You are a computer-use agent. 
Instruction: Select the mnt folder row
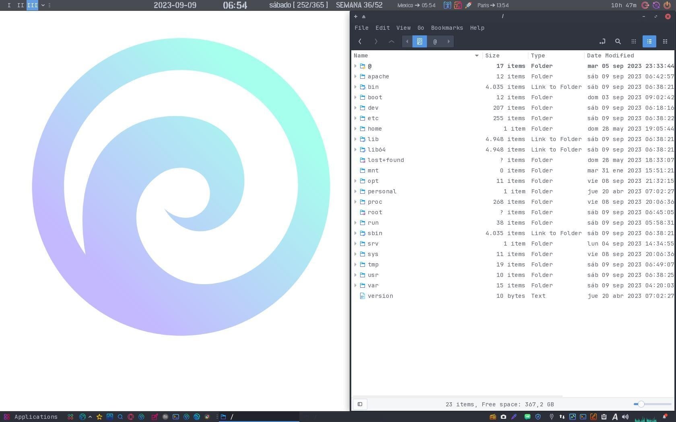[513, 170]
